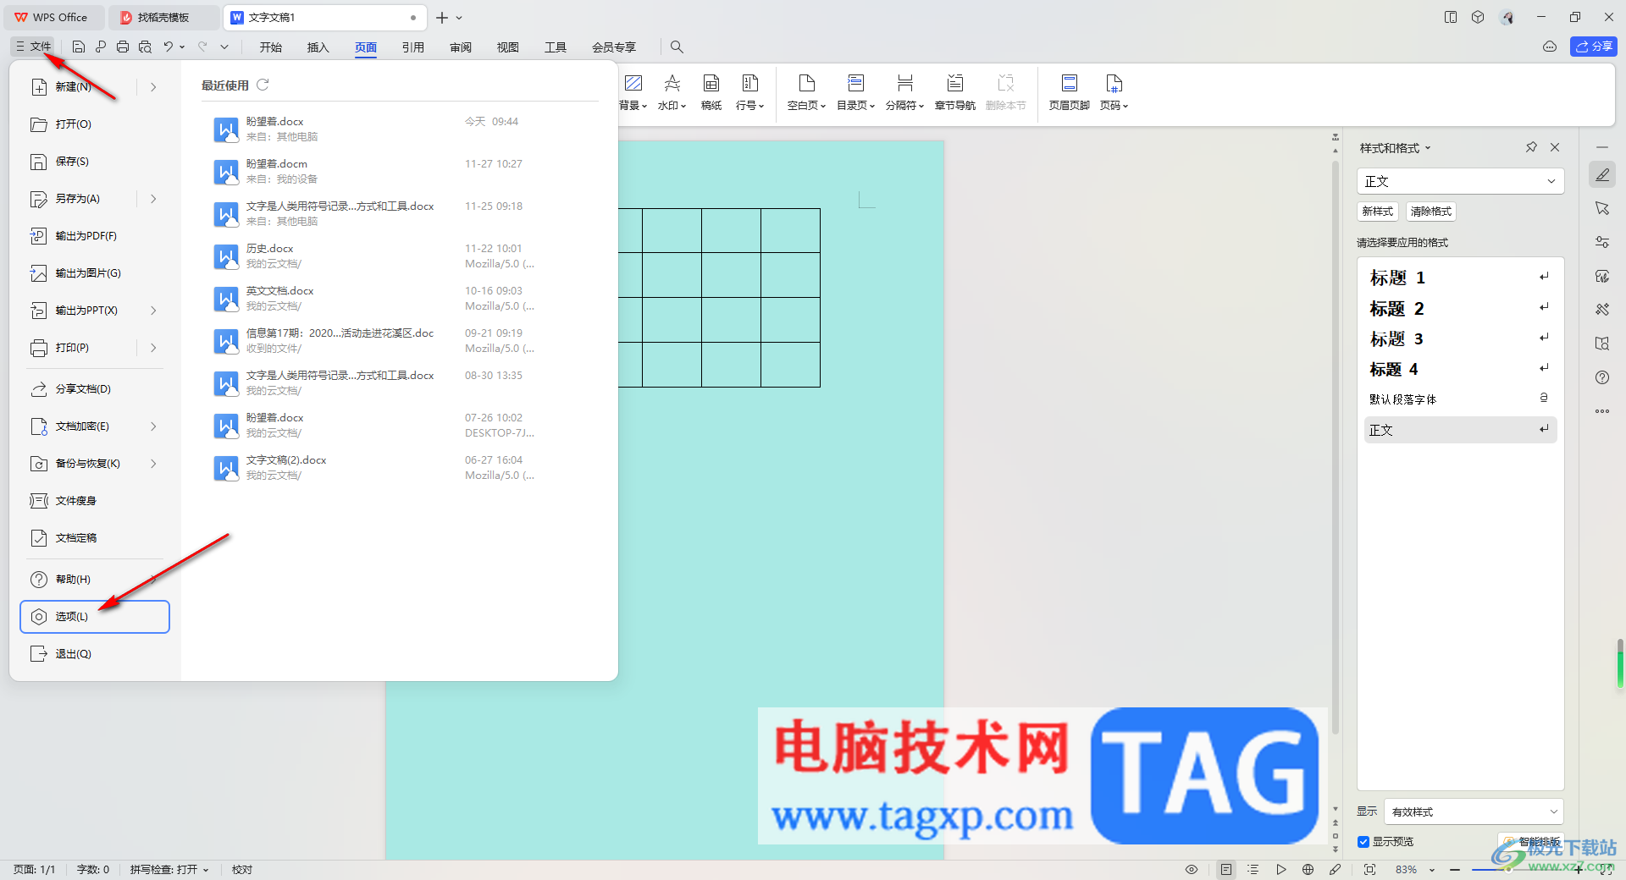This screenshot has width=1626, height=880.
Task: Click the 页眉页脚 ribbon icon
Action: [1069, 93]
